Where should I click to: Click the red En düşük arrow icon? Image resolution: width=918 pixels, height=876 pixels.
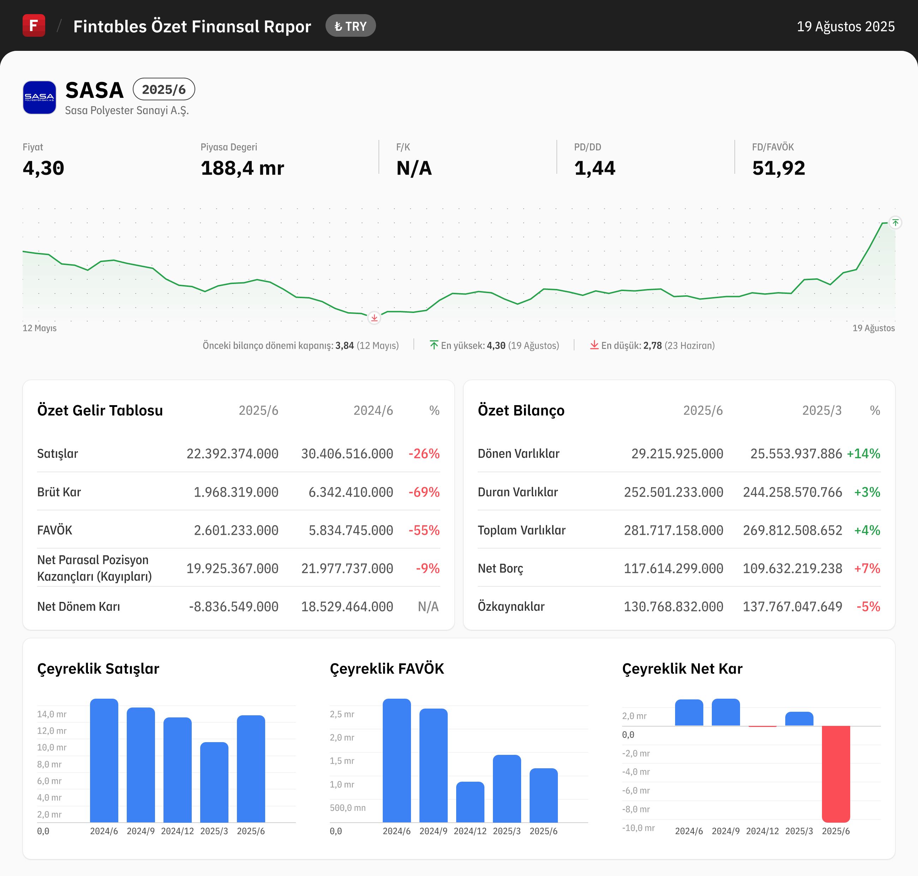tap(594, 345)
